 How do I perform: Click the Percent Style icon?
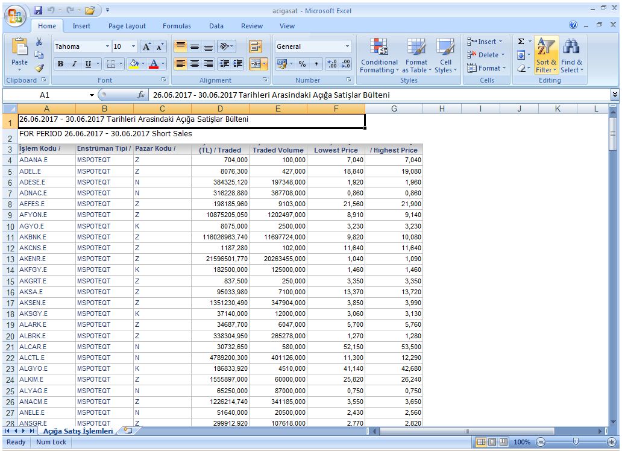point(302,64)
